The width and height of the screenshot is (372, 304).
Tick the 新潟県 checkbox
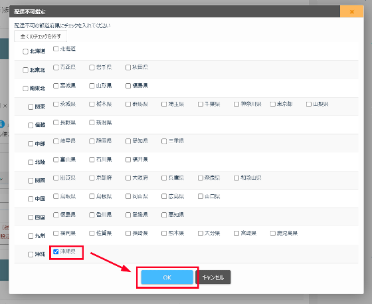(92, 122)
